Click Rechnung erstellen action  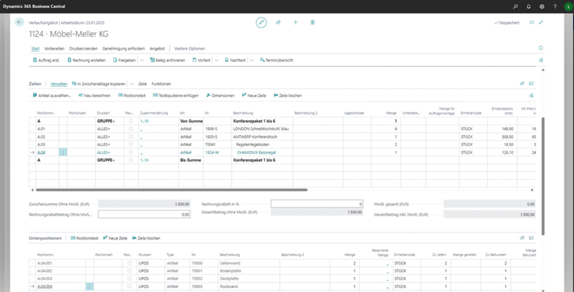tap(86, 60)
